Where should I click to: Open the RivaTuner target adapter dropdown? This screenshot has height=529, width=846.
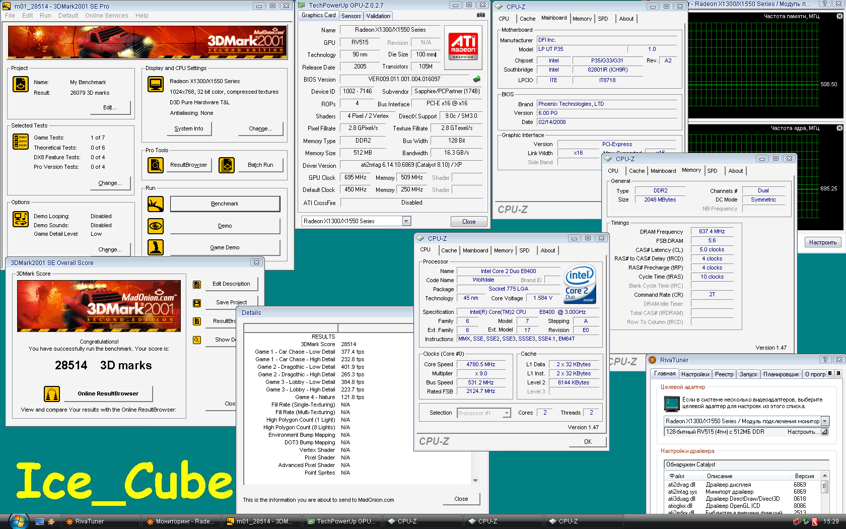(x=825, y=421)
